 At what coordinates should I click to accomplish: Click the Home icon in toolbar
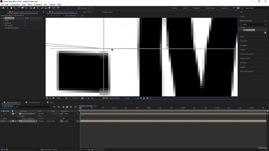point(3,8)
